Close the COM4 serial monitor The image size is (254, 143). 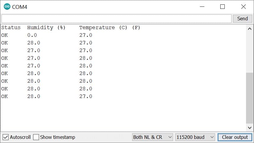243,6
